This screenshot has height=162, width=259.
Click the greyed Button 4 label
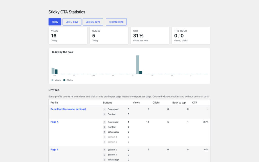[x=112, y=137]
